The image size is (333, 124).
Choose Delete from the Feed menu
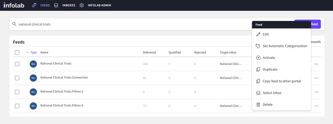[x=281, y=104]
